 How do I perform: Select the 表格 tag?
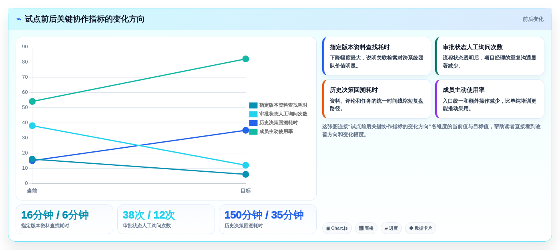[x=366, y=228]
